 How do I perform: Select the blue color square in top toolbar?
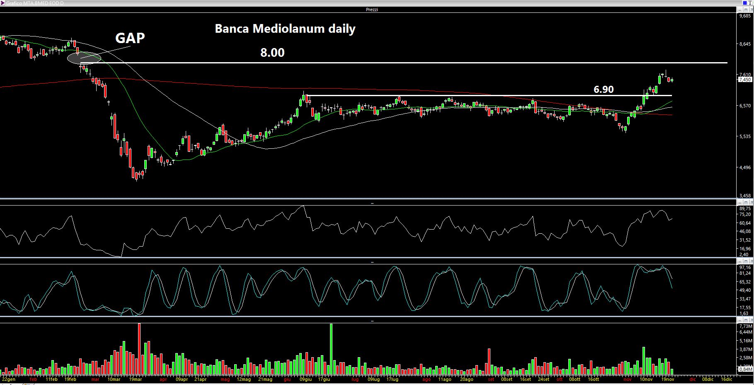pyautogui.click(x=745, y=3)
